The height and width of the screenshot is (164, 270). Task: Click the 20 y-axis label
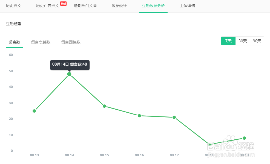tap(11, 119)
